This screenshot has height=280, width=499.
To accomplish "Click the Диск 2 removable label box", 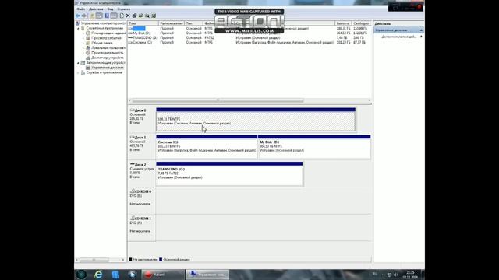I will point(142,174).
